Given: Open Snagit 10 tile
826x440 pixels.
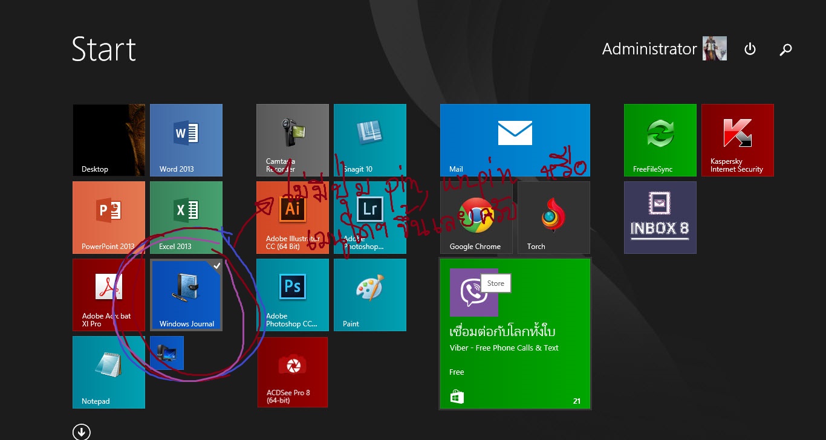Looking at the screenshot, I should click(370, 140).
